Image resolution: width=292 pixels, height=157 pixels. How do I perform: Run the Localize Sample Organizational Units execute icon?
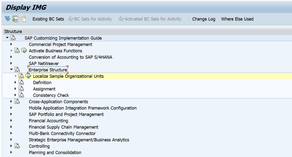[x=28, y=76]
